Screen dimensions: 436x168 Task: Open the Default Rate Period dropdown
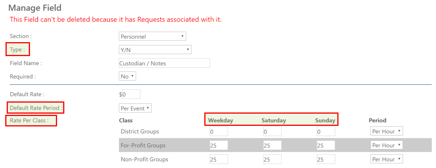pos(135,108)
